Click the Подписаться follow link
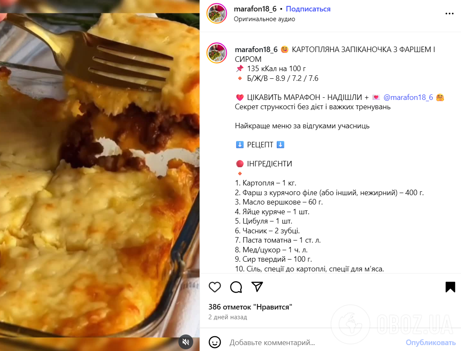Screen dimensions: 461x351 click(308, 9)
